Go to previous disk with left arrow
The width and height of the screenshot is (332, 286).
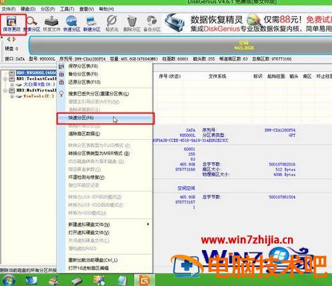click(9, 39)
